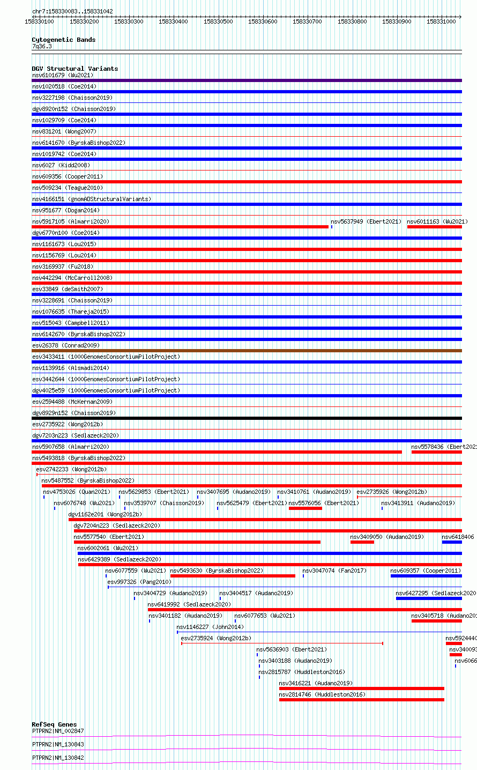Click nsv5577540 (Ebert2021) label

click(x=109, y=537)
